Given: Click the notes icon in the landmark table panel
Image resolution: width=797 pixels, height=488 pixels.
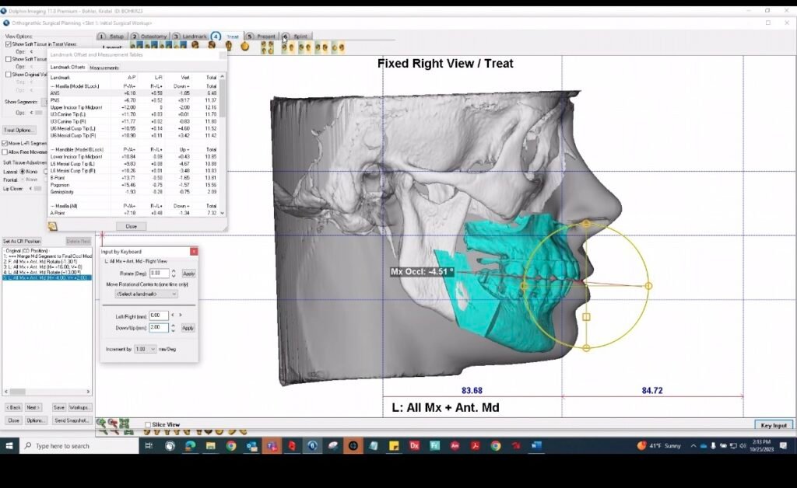Looking at the screenshot, I should [x=53, y=226].
